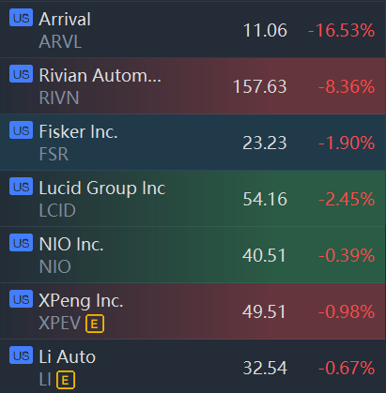Select the LCID ticker symbol
Screen dimensions: 386x393
[x=57, y=210]
